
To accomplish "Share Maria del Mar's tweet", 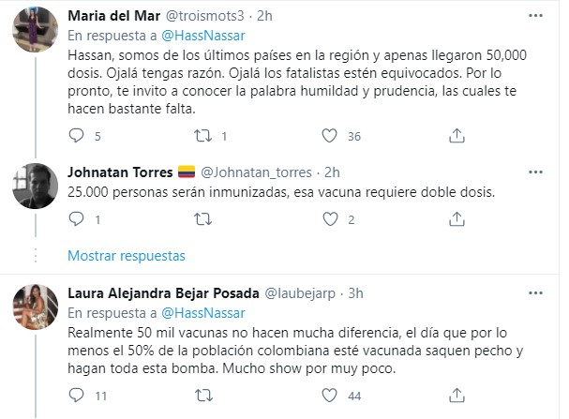I will tap(454, 136).
